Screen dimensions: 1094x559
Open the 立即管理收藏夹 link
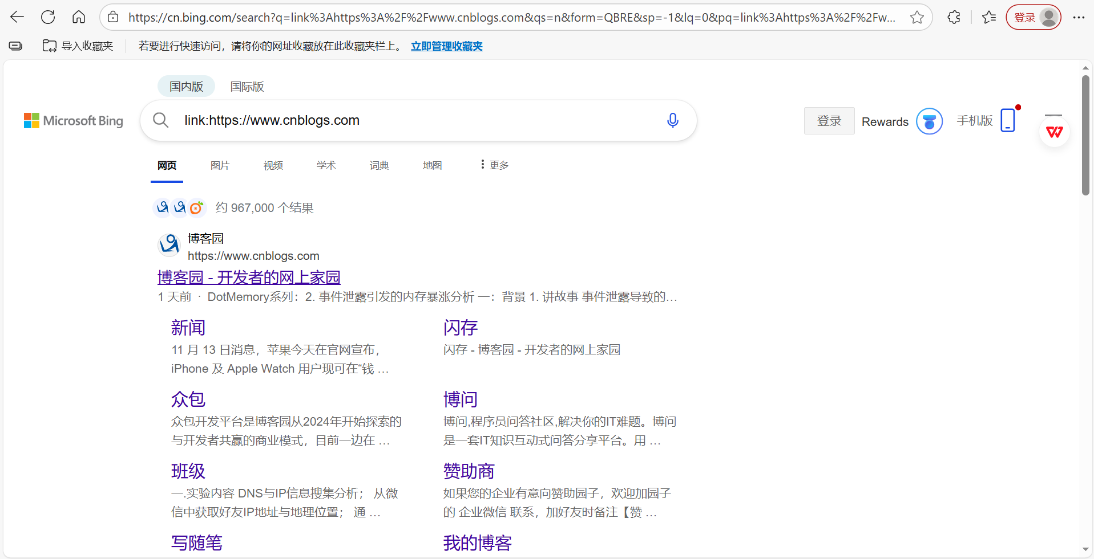point(446,46)
